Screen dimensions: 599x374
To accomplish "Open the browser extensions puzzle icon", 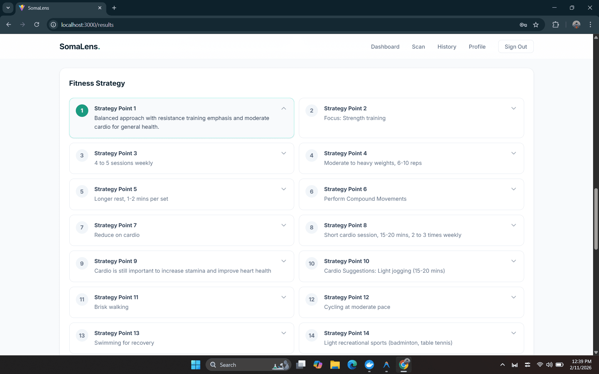I will click(x=556, y=25).
